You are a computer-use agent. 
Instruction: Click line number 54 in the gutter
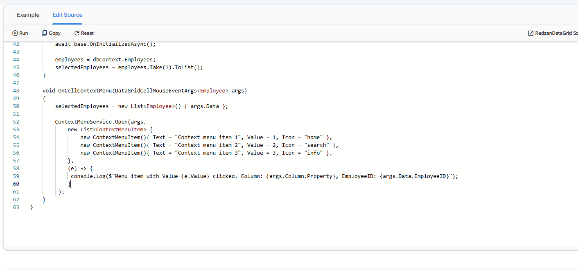tap(16, 137)
